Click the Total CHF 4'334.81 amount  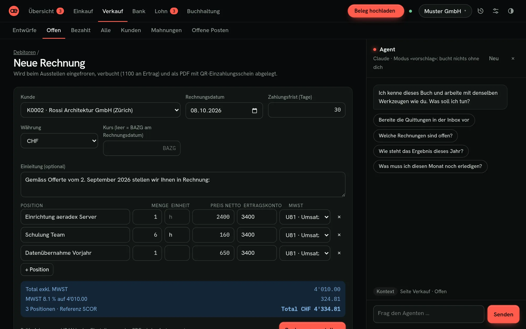pos(311,309)
